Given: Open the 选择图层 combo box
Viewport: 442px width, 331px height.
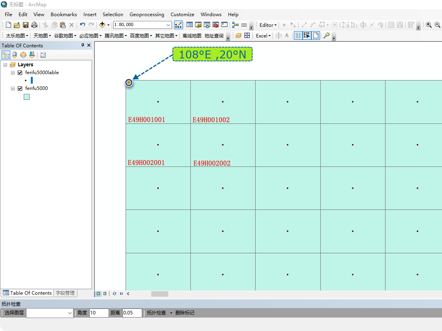Looking at the screenshot, I should click(50, 313).
